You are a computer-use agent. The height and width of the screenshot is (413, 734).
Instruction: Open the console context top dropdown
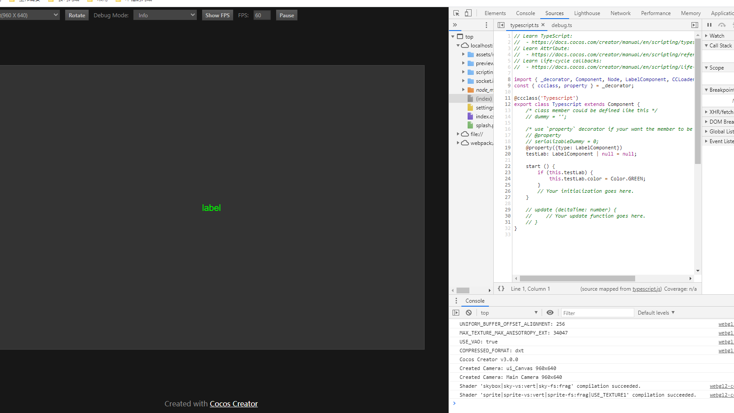point(509,313)
